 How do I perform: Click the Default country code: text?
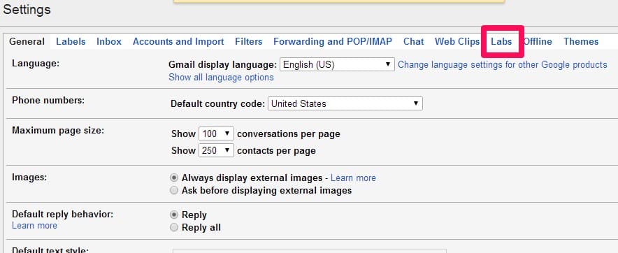point(218,103)
